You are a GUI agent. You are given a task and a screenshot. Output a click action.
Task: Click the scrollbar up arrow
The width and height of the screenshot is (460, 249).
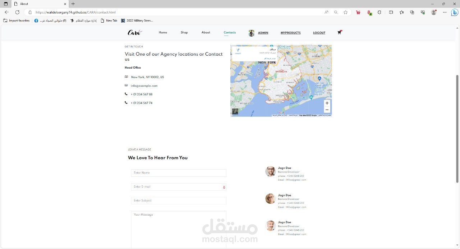457,28
